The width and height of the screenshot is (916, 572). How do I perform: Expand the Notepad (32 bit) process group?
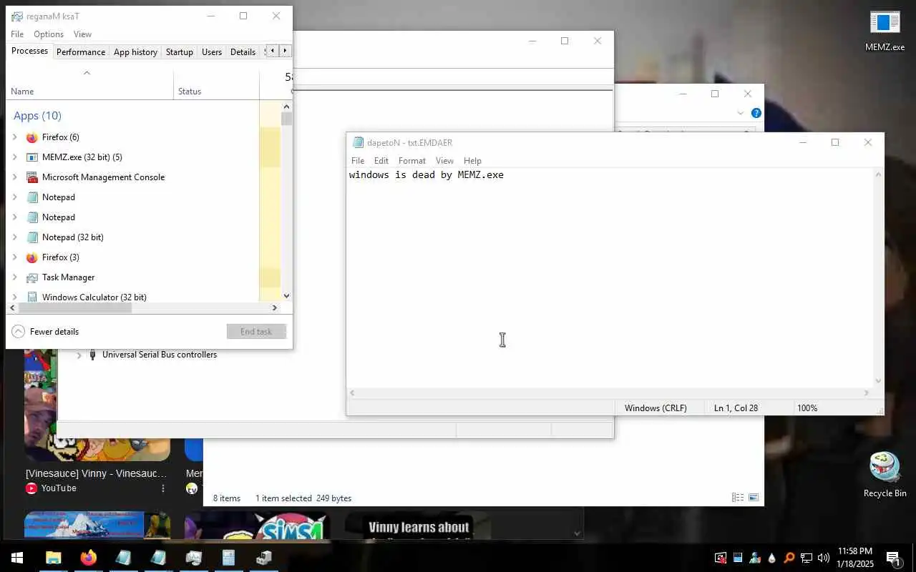pos(15,237)
